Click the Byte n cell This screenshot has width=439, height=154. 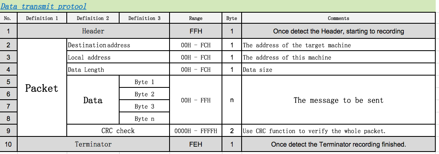[145, 118]
